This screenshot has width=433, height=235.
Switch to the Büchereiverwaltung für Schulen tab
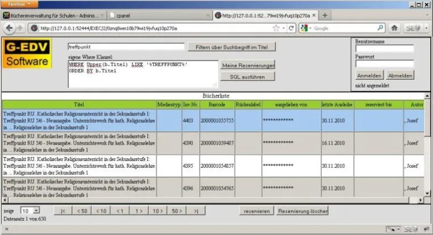(x=51, y=15)
